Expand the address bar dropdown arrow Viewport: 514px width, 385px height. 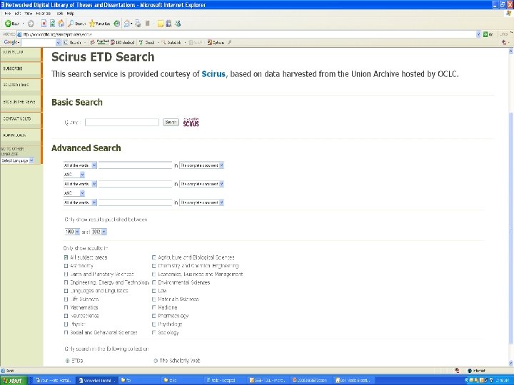pyautogui.click(x=478, y=34)
